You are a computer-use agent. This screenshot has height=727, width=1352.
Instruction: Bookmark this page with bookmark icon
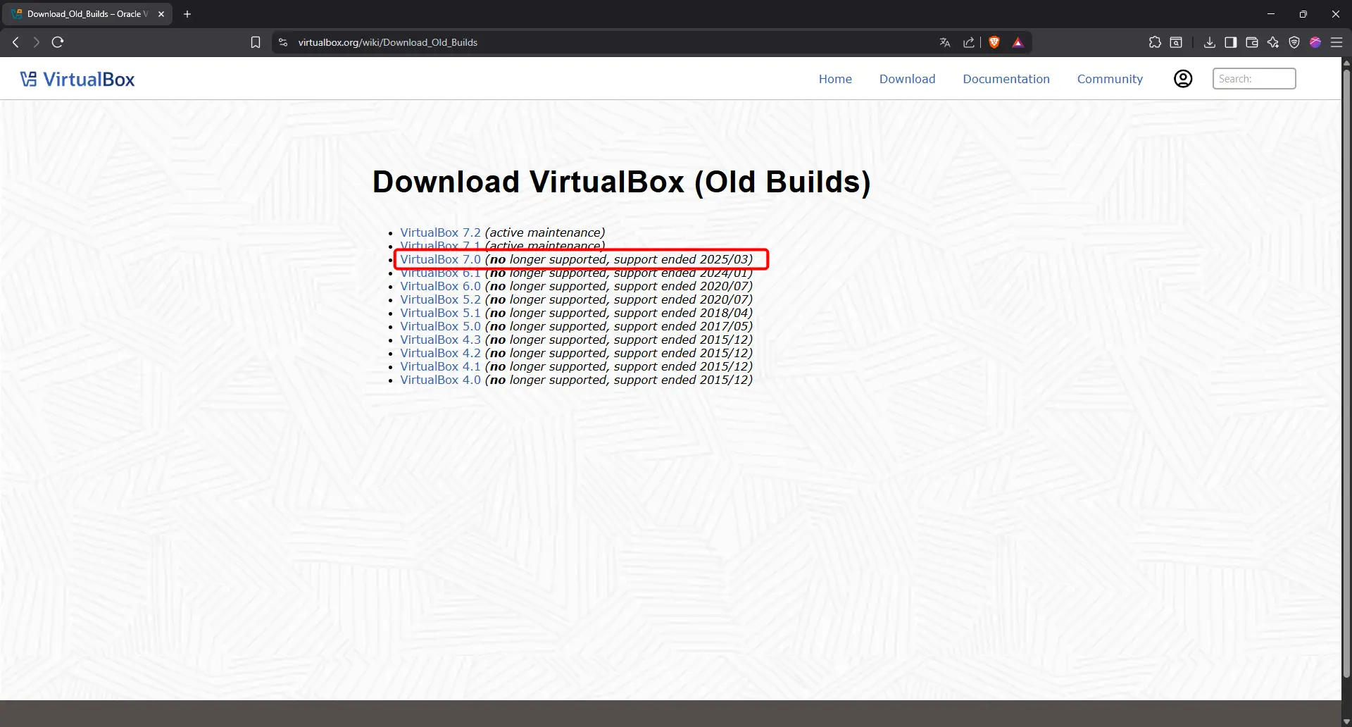256,42
